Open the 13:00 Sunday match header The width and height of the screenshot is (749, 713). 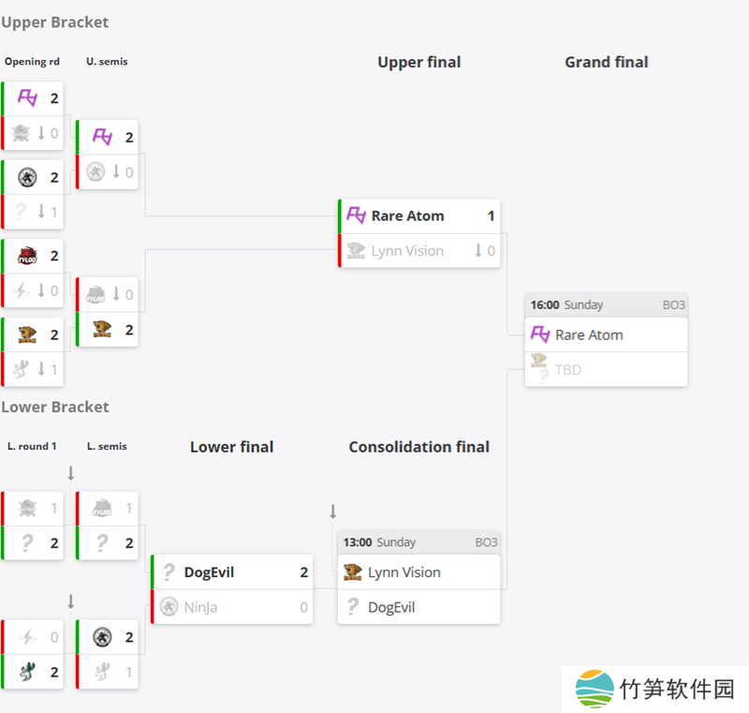(x=419, y=542)
